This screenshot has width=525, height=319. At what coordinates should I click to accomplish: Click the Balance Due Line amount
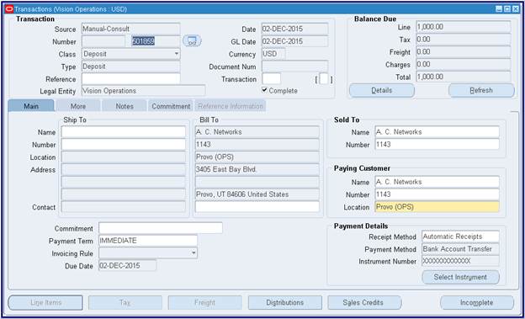click(463, 26)
